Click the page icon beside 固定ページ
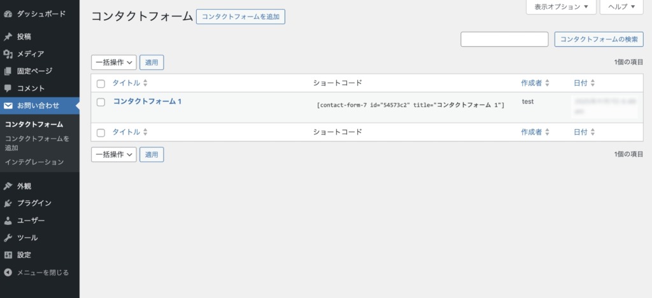Screen dimensions: 652x298 tap(8, 71)
